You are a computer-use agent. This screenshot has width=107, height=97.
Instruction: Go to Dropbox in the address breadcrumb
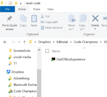point(45,42)
